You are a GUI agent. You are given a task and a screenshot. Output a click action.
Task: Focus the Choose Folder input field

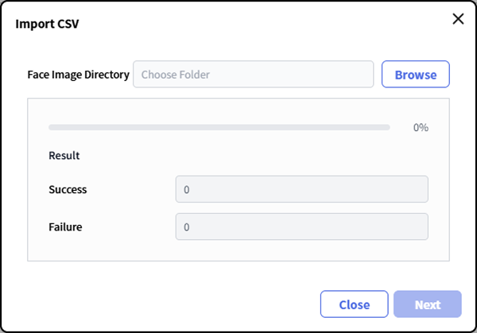(x=253, y=75)
